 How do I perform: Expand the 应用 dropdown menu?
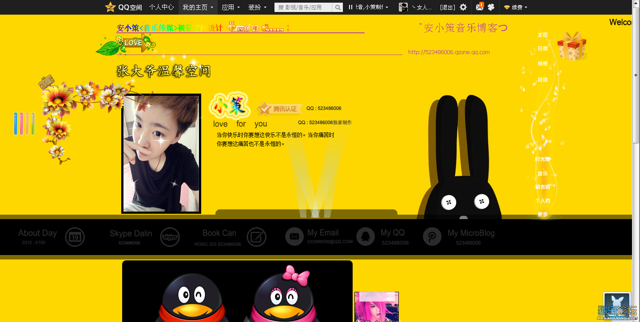pyautogui.click(x=231, y=7)
